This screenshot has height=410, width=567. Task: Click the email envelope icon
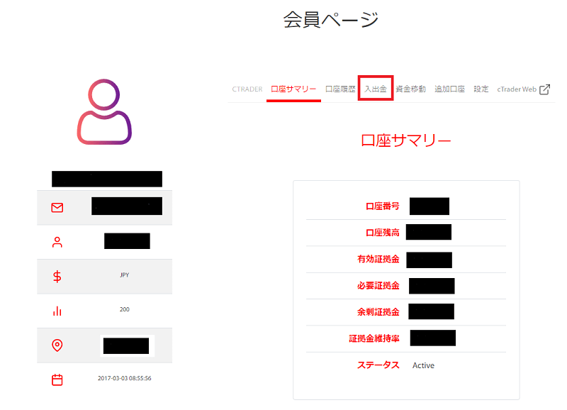point(57,208)
